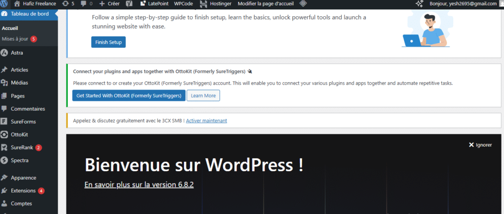Open Articles via the pushpin icon
Screen dimensions: 504x214
click(x=4, y=70)
